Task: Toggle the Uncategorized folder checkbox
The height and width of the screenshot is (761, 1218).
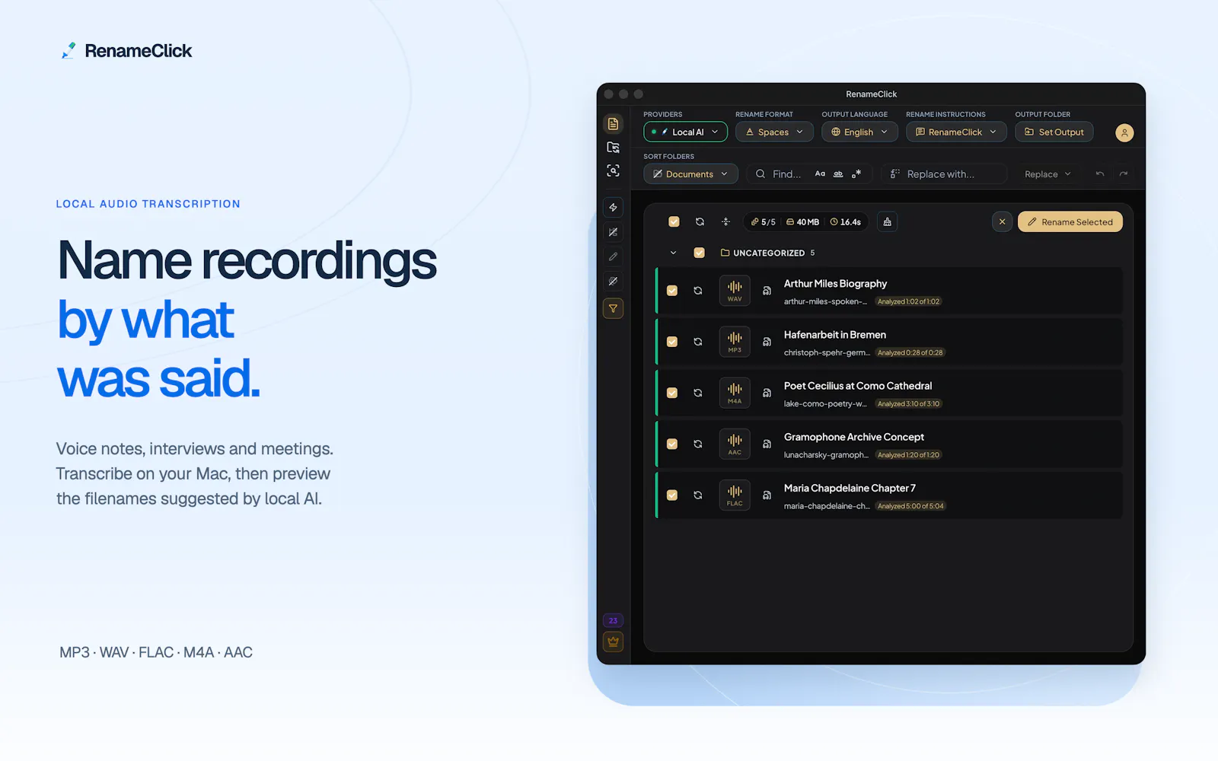Action: point(699,253)
